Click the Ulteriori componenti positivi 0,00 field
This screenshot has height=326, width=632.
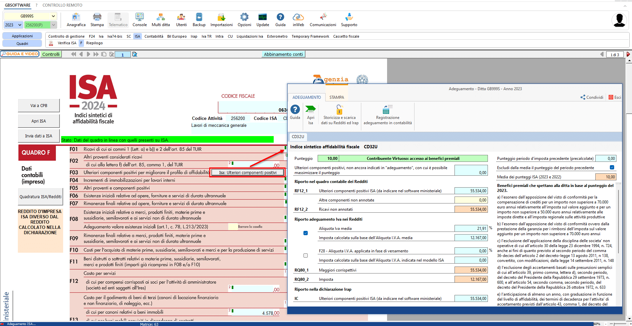(x=471, y=170)
